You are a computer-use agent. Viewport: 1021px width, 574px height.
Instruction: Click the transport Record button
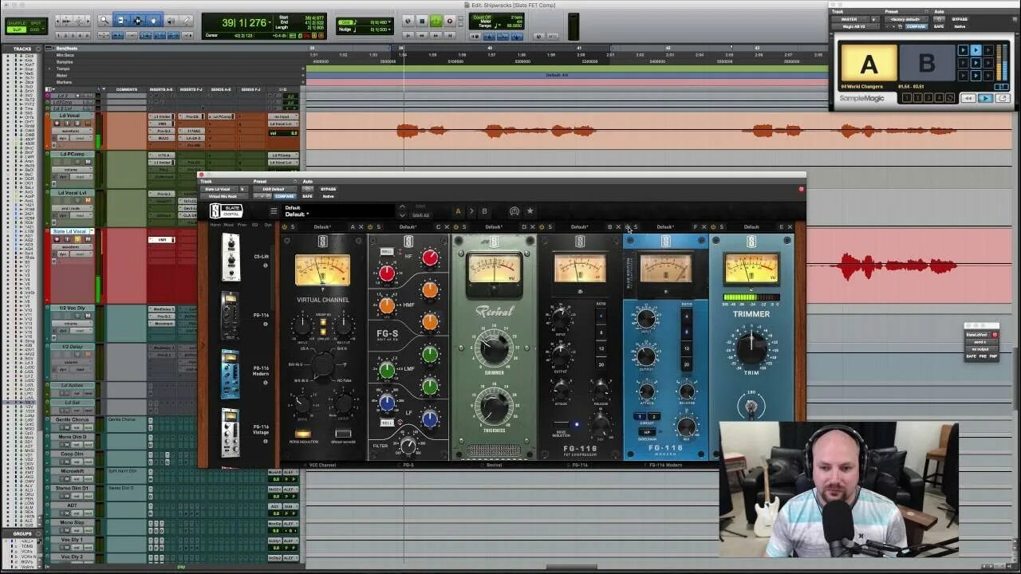pyautogui.click(x=450, y=22)
